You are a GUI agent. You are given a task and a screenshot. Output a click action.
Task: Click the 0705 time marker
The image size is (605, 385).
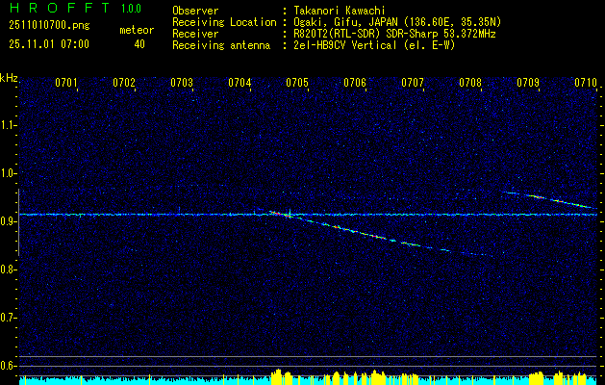(x=296, y=84)
